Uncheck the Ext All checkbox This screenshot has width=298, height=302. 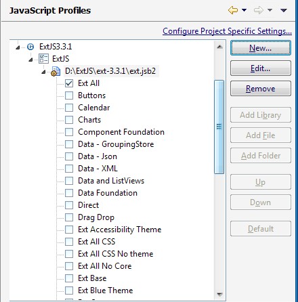pos(69,83)
